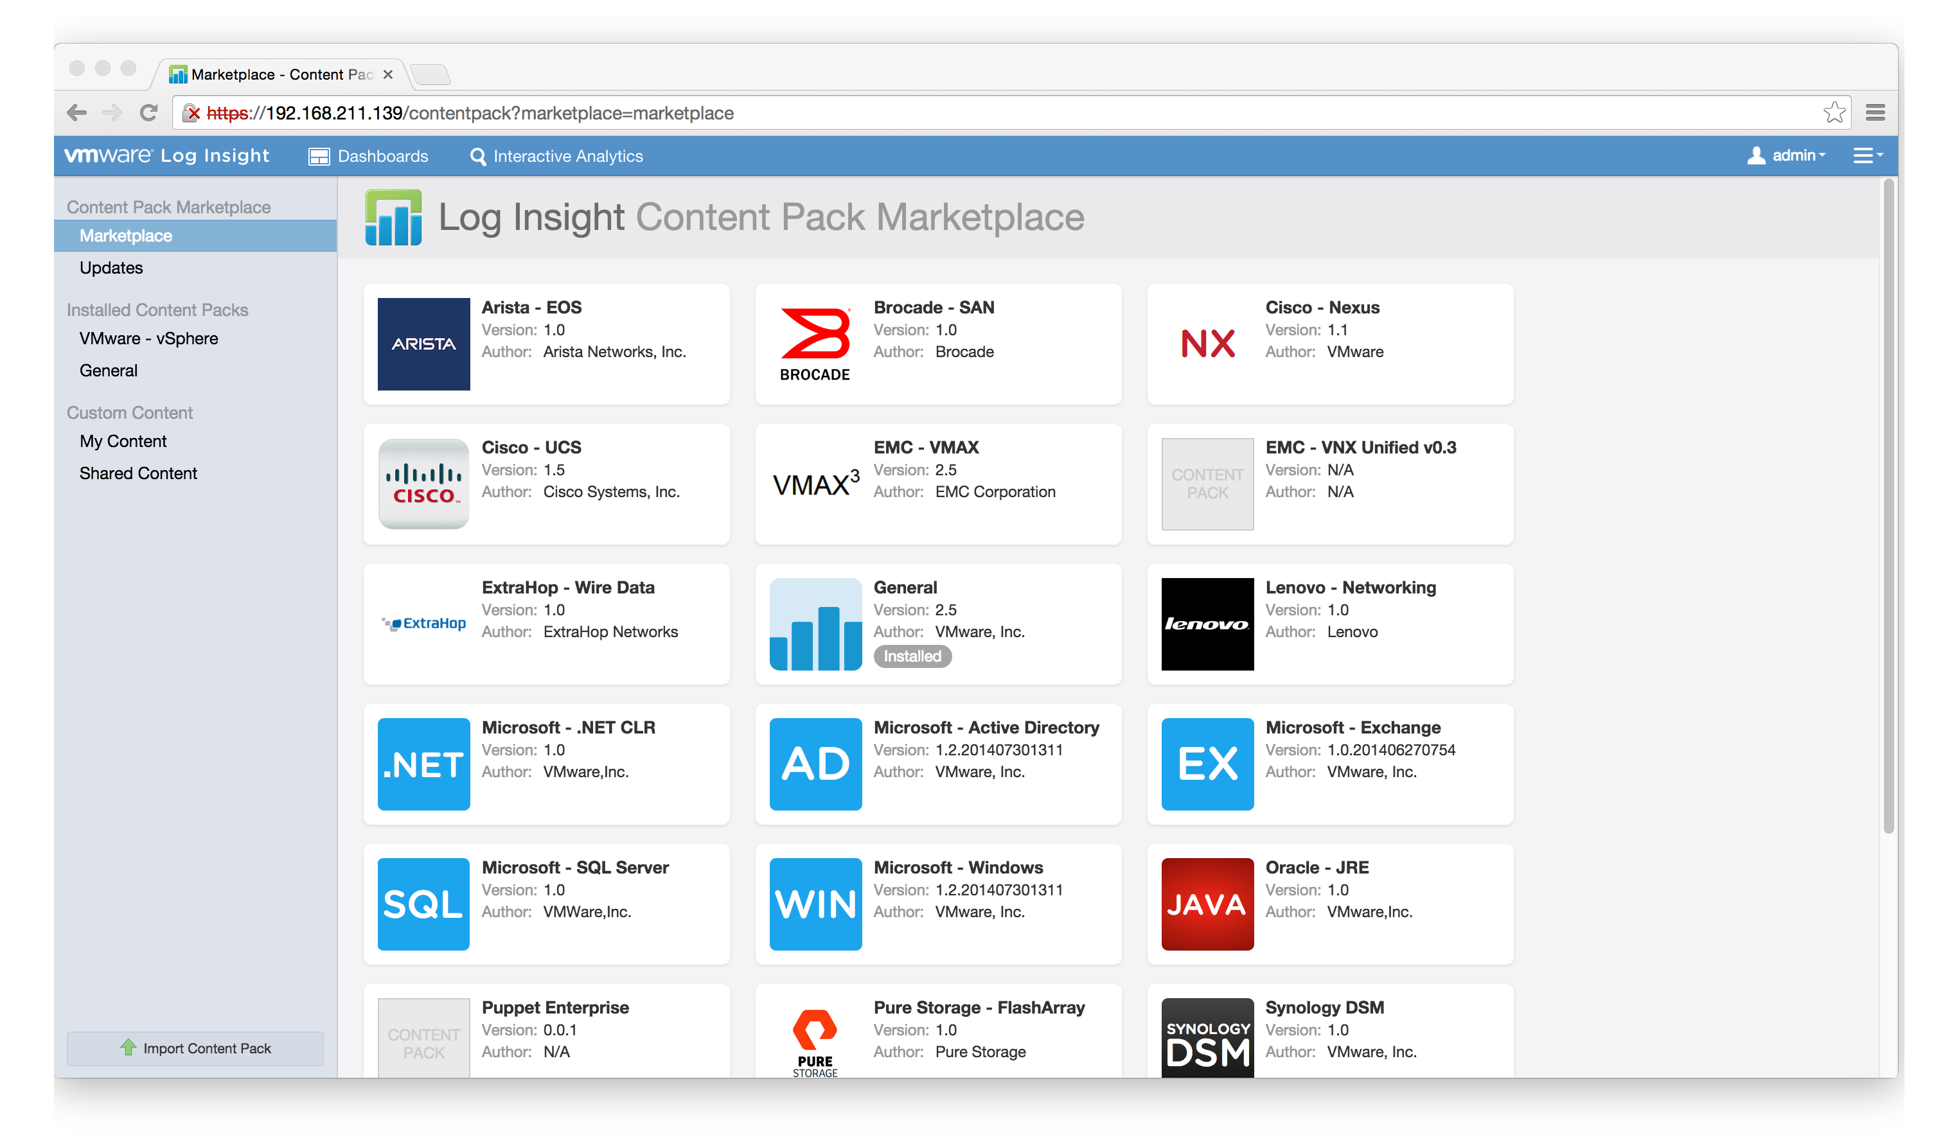Click EMC VNX Unified placeholder pack icon

point(1207,484)
